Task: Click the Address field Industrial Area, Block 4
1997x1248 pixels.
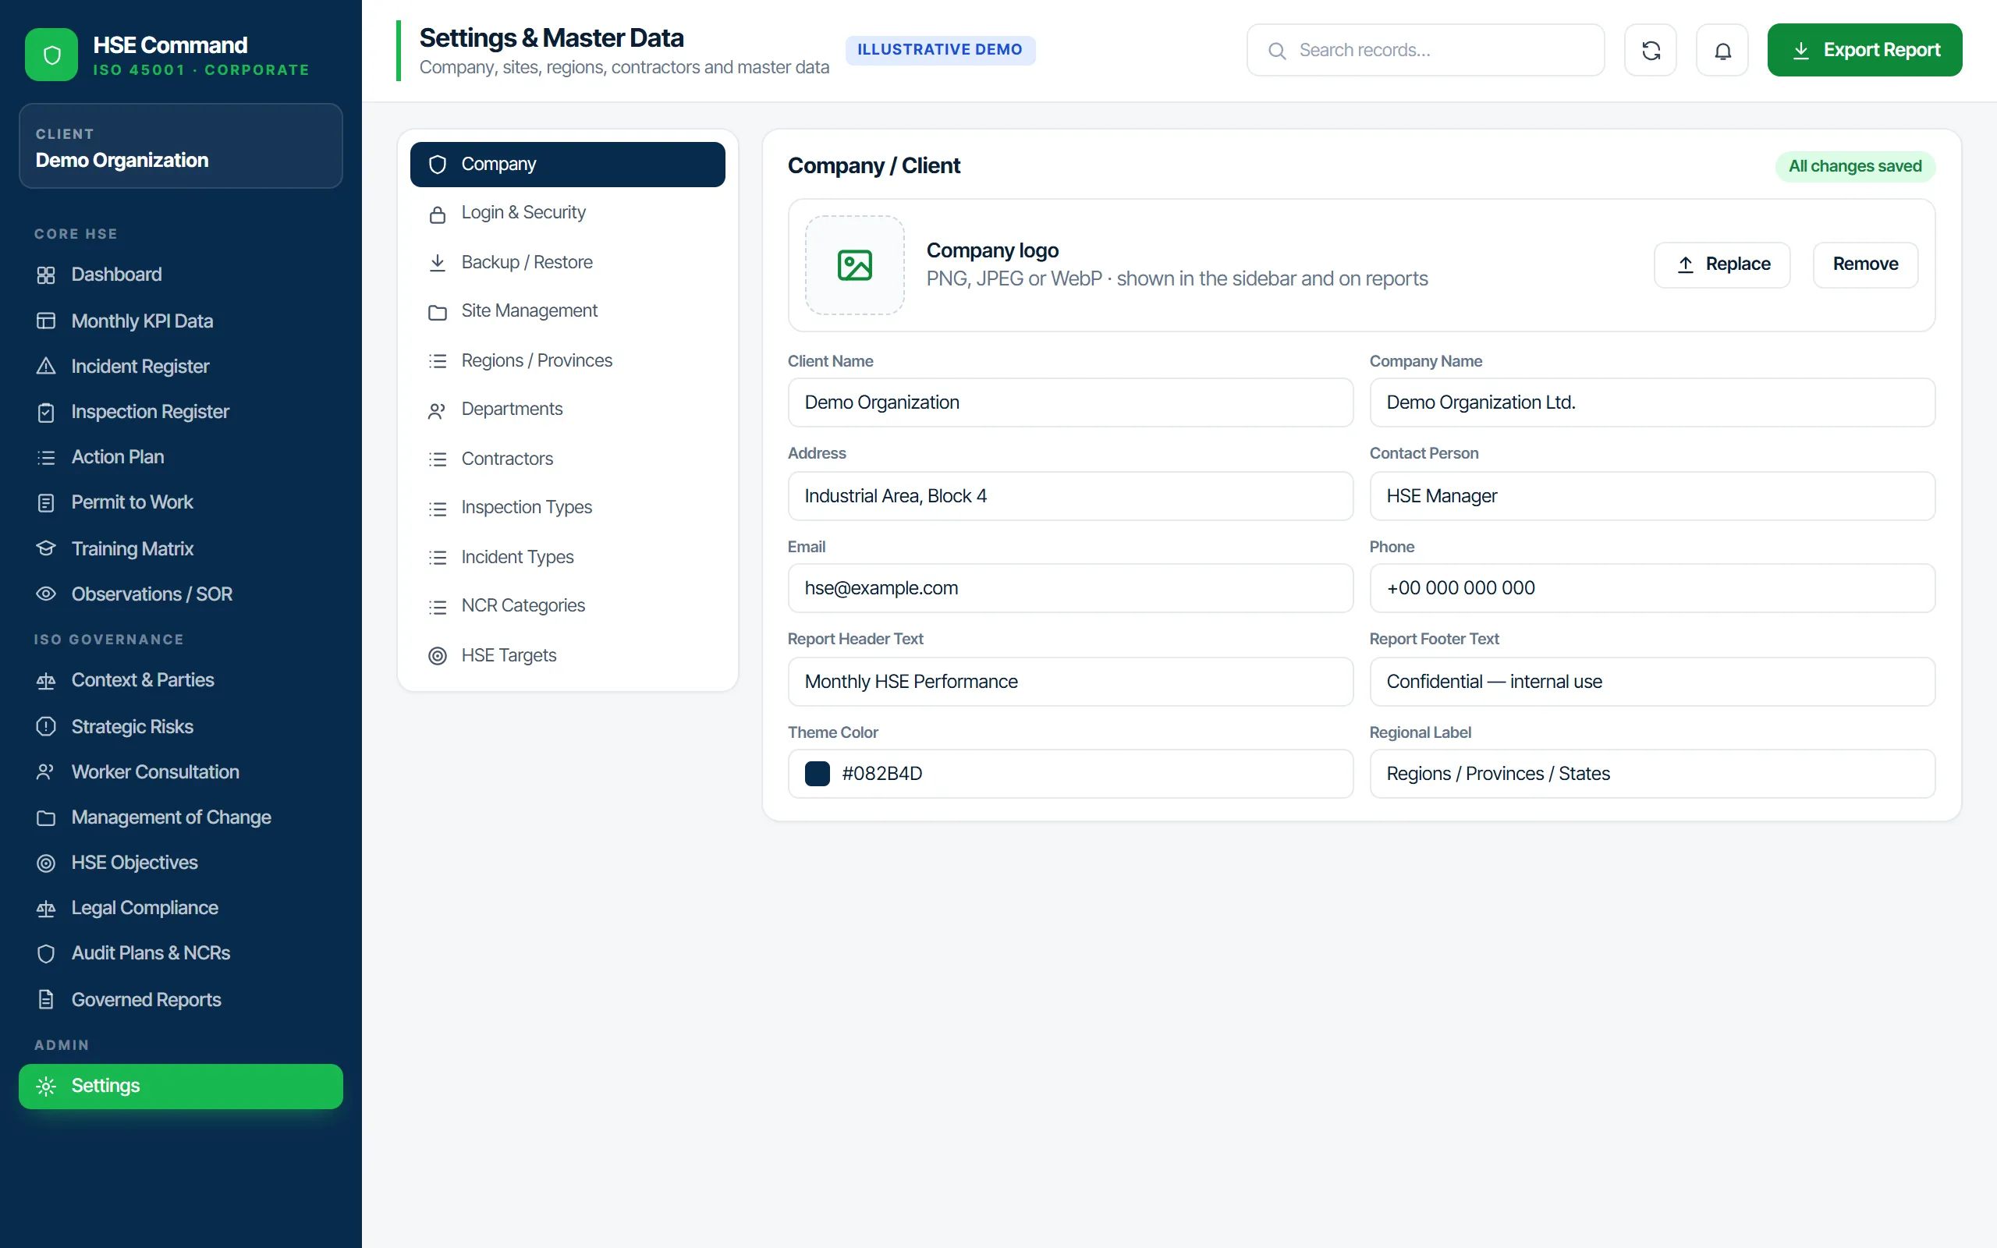Action: [x=1070, y=496]
